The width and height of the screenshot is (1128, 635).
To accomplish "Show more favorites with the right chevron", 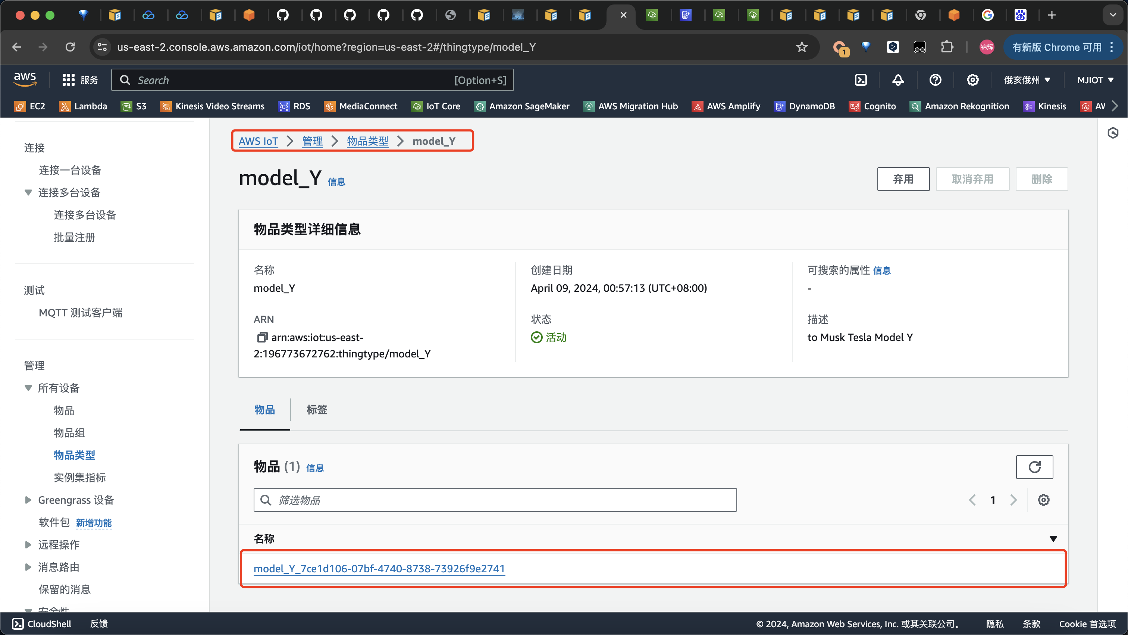I will [1115, 106].
